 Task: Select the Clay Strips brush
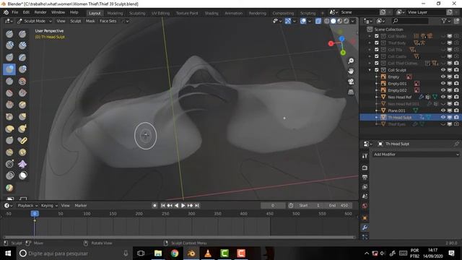tap(22, 45)
